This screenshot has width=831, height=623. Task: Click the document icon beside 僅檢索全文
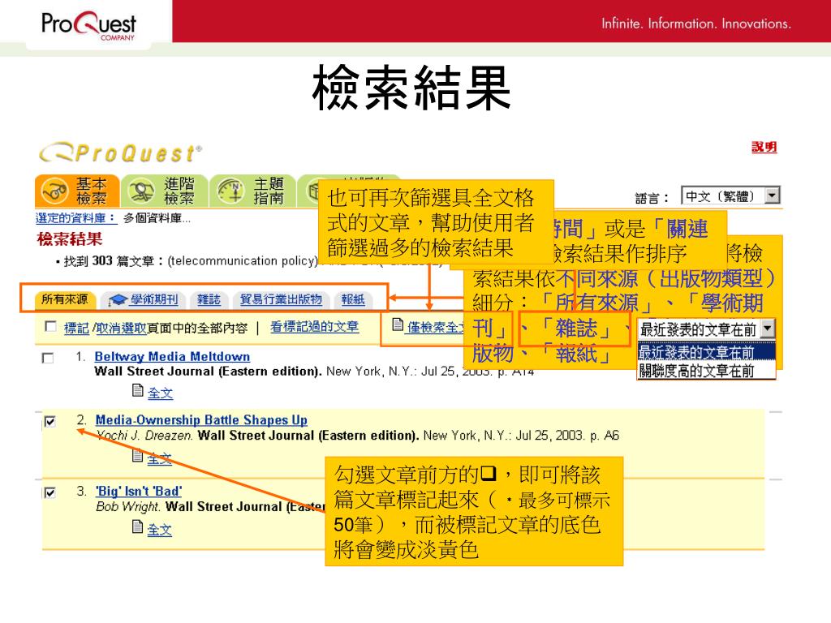click(398, 324)
